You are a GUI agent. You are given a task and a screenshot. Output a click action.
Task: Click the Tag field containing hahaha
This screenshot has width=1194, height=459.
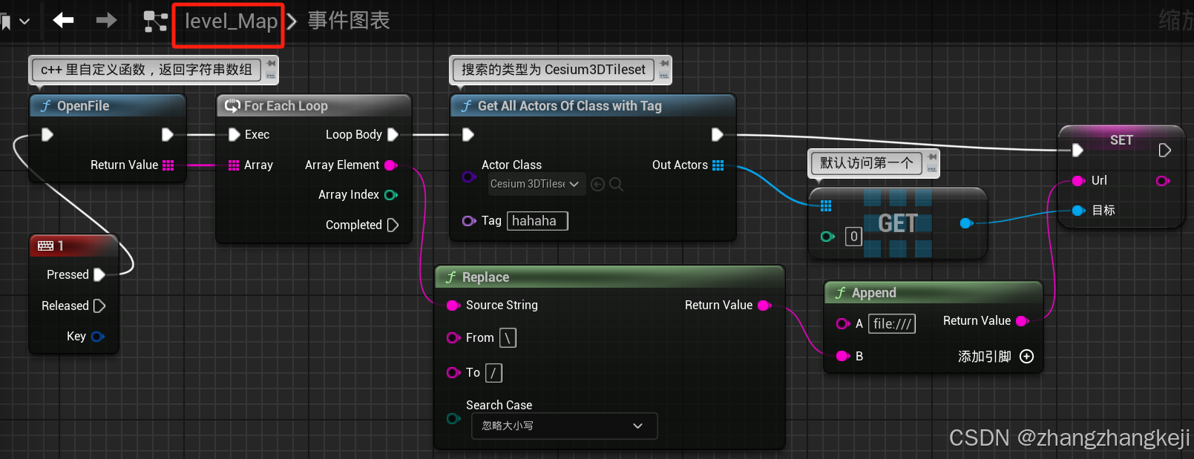537,221
